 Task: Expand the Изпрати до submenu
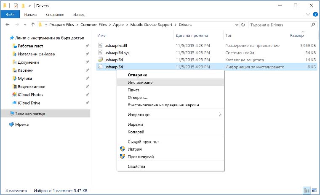pyautogui.click(x=220, y=114)
